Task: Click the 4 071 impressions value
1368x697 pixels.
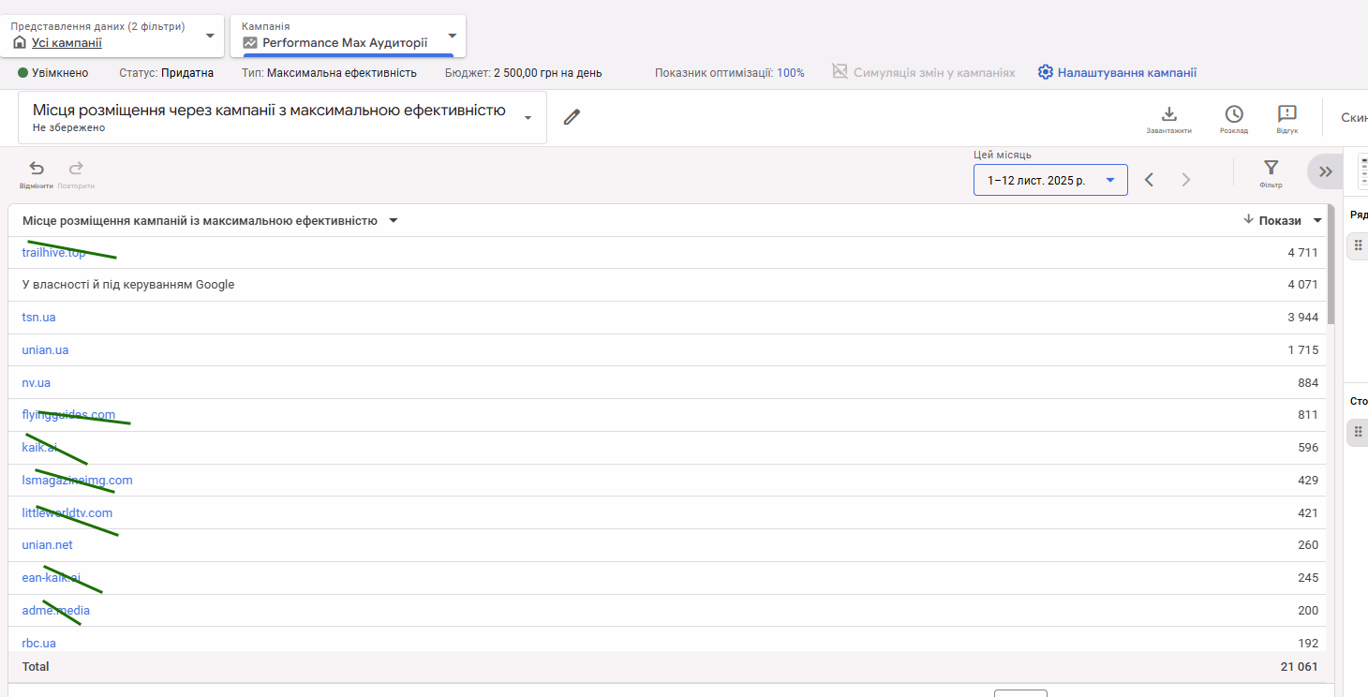Action: (1302, 285)
